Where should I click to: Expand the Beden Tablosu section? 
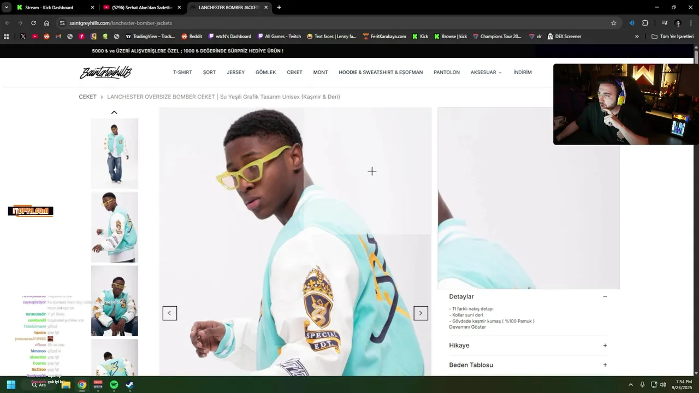click(605, 365)
